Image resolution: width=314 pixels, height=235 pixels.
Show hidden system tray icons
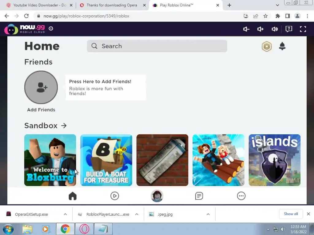268,229
